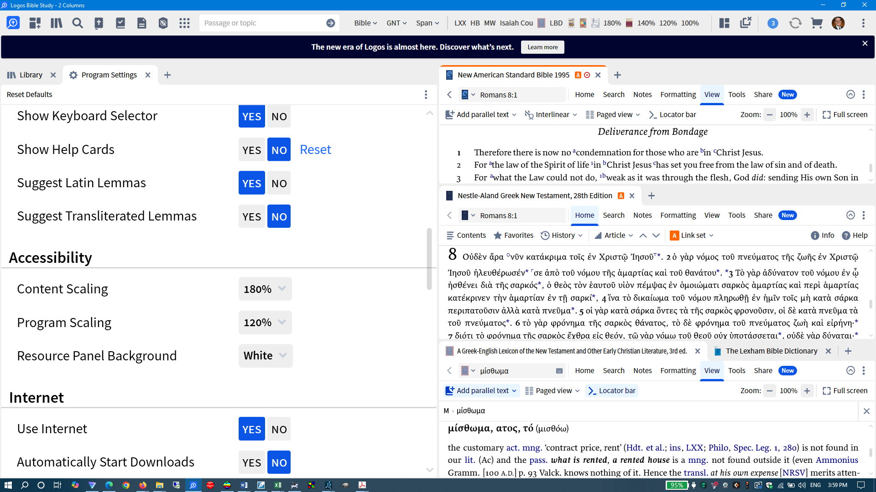876x492 pixels.
Task: Toggle Locator bar in the lexicon panel
Action: tap(612, 391)
